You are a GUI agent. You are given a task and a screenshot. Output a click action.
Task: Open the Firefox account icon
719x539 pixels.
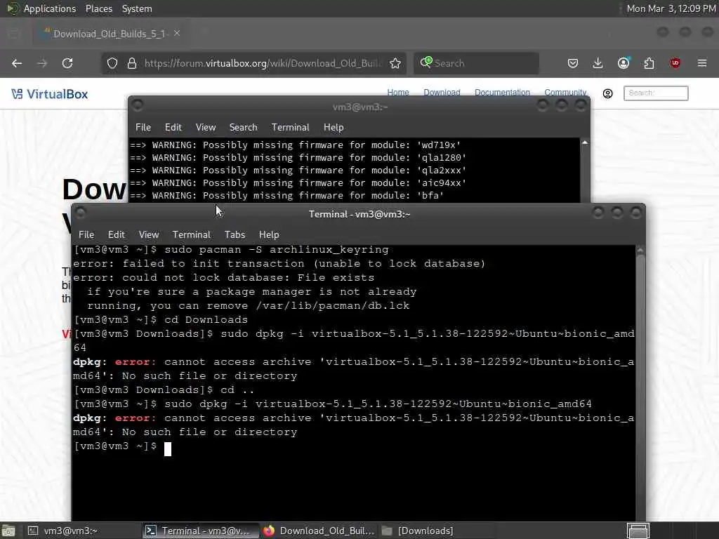click(x=624, y=63)
